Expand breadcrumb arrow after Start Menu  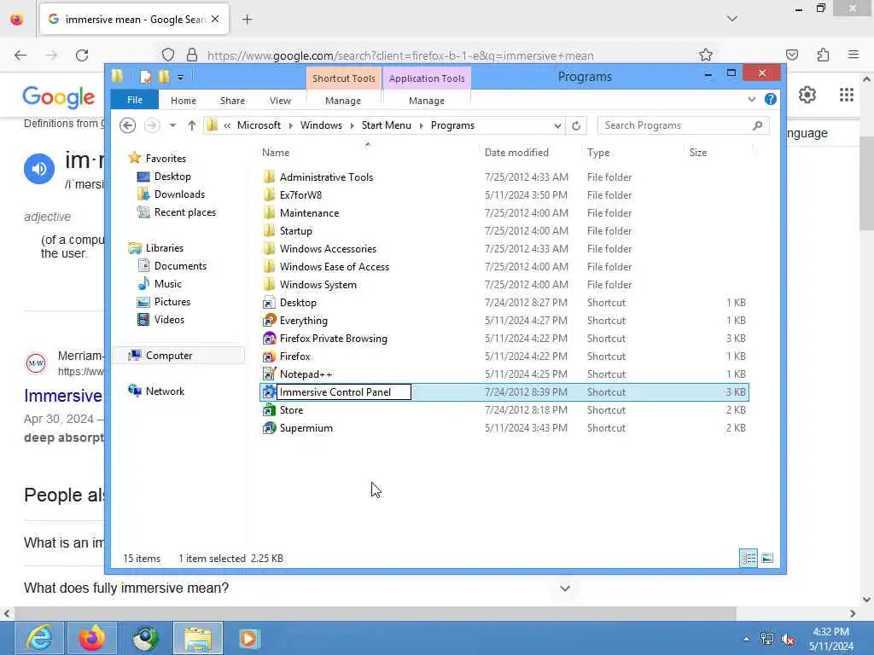(x=421, y=126)
